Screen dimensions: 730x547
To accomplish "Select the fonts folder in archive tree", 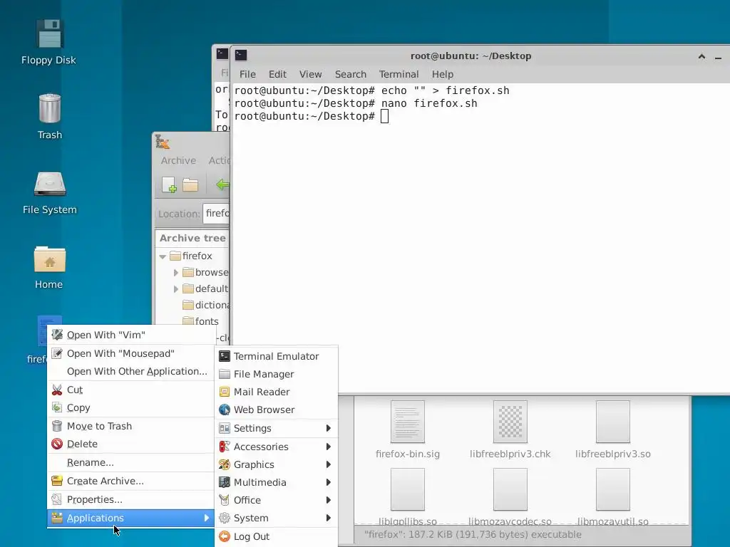I will (x=200, y=321).
